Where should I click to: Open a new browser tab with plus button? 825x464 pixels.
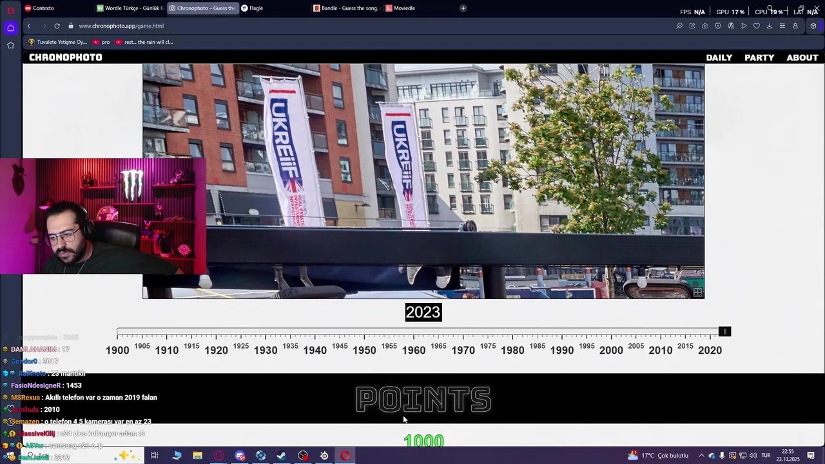click(x=463, y=8)
